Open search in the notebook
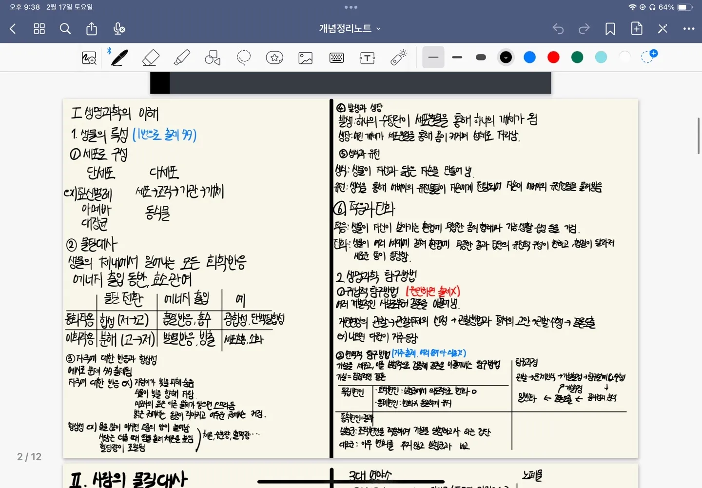The height and width of the screenshot is (488, 702). pos(65,29)
